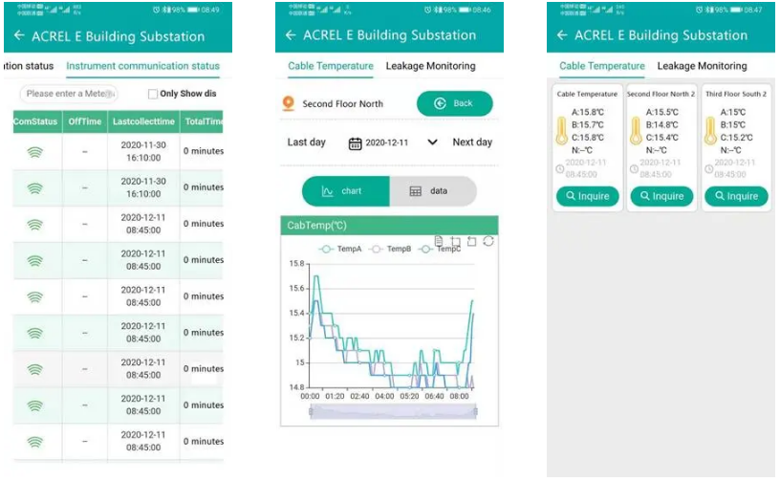Screen dimensions: 780x481
Task: Click the orange location pin for Second Floor North
Action: point(288,103)
